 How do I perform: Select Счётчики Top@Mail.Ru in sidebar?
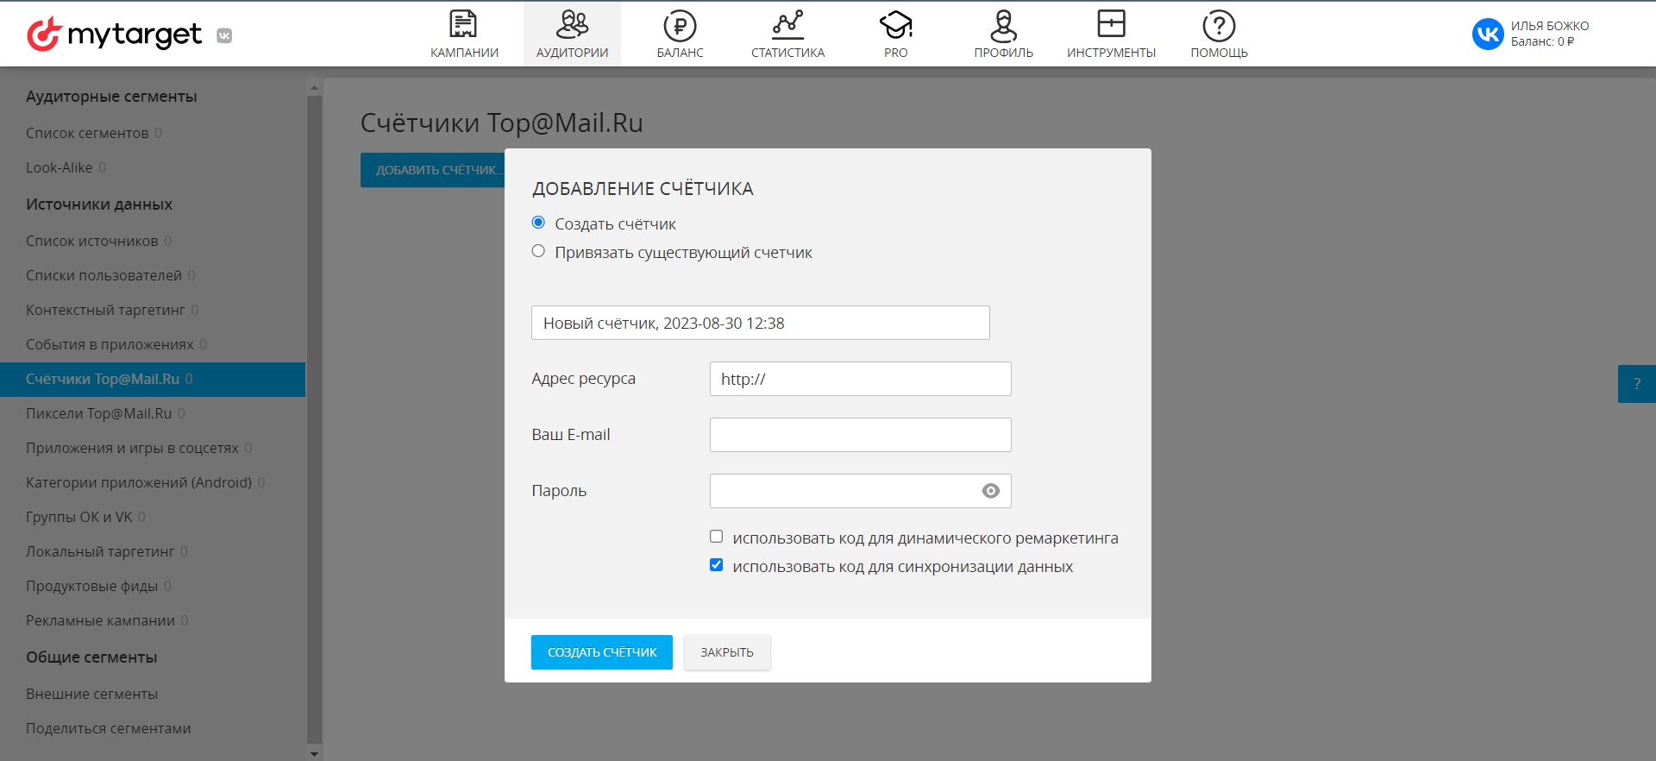click(153, 380)
